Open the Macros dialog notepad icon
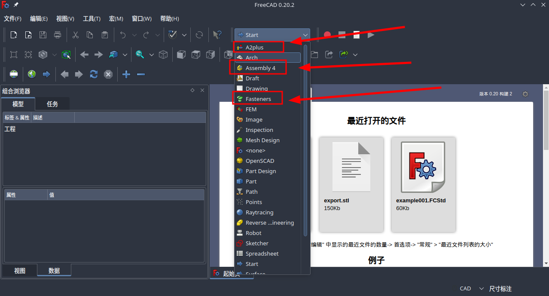This screenshot has width=549, height=296. pos(357,35)
